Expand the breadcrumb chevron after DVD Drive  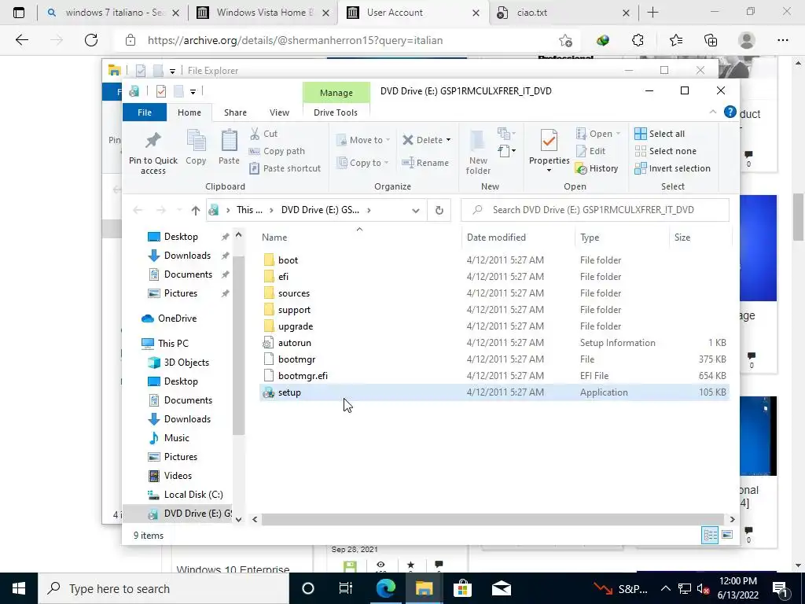(369, 210)
